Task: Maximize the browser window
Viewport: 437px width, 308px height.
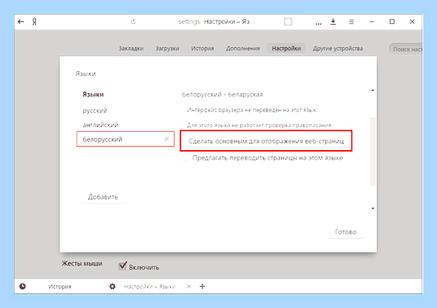Action: coord(392,21)
